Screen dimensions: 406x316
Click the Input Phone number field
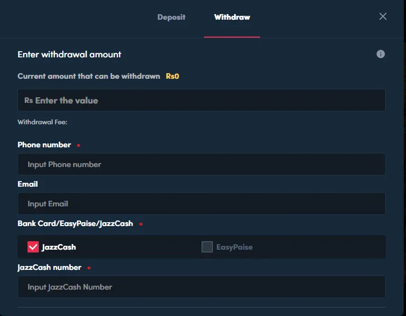tap(202, 164)
